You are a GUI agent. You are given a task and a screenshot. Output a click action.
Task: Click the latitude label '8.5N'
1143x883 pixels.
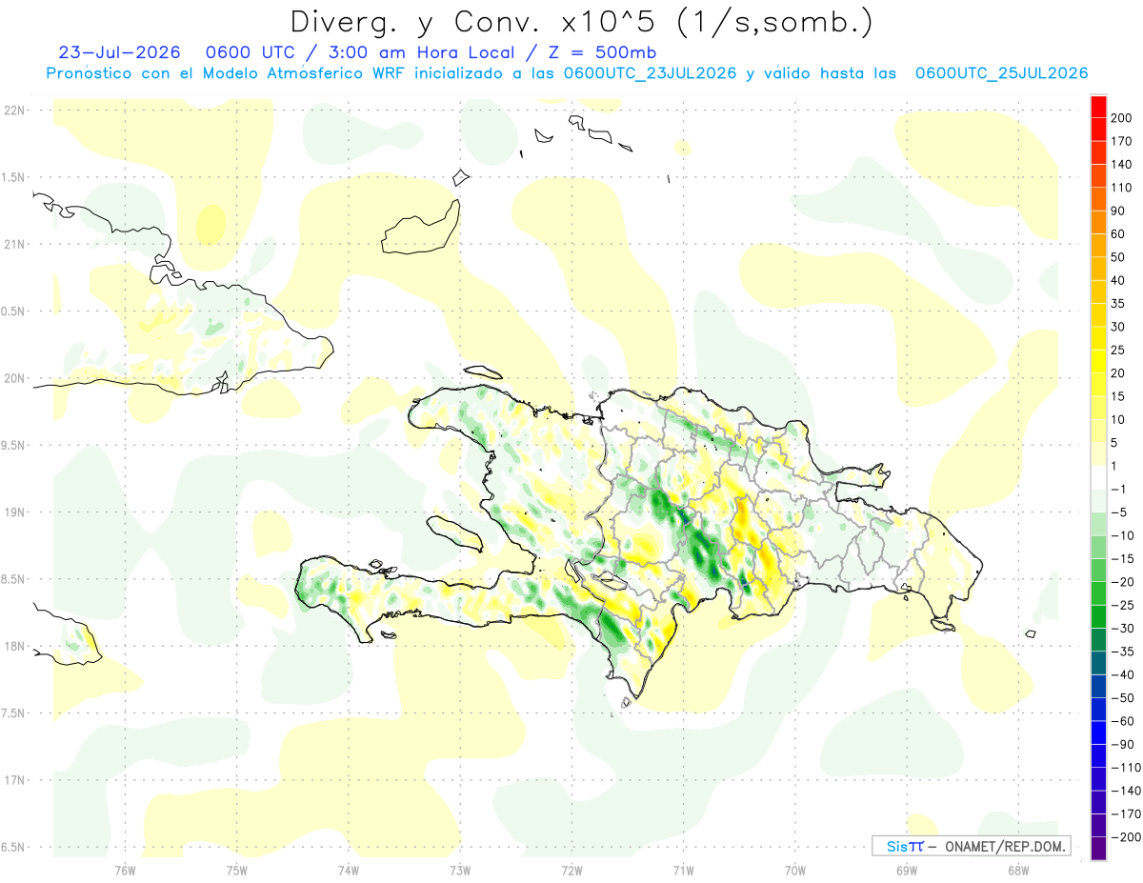(13, 580)
